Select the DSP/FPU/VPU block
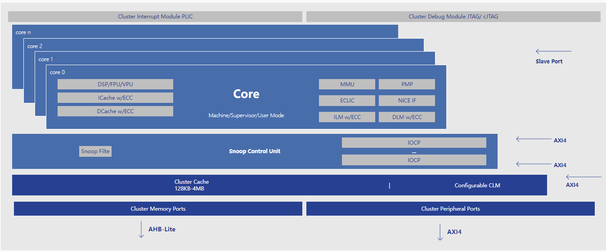606x252 pixels. (115, 84)
